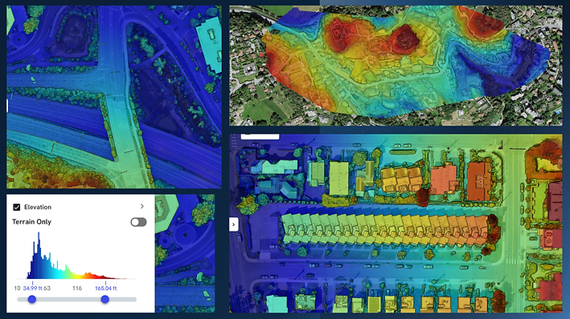Click the 116 axis label
The width and height of the screenshot is (570, 319).
77,289
